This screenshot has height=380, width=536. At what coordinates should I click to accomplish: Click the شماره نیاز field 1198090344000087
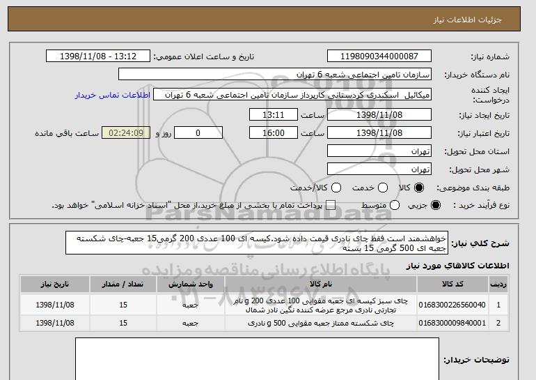tap(379, 56)
